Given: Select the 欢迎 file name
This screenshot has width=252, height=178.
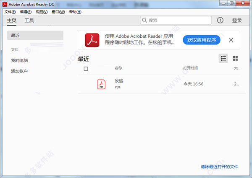Looking at the screenshot, I should (x=119, y=81).
